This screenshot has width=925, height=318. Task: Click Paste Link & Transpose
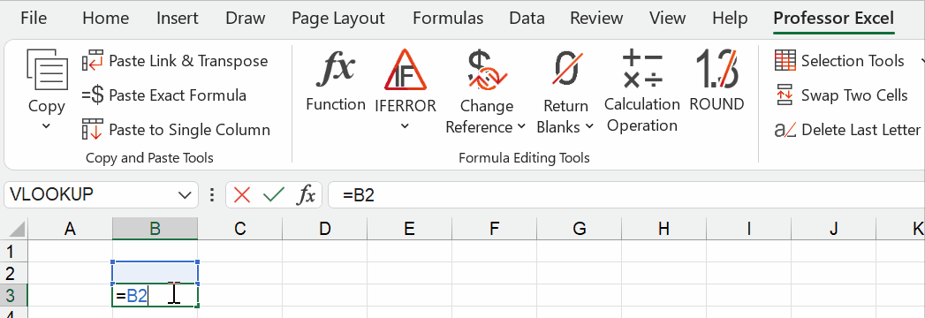[175, 61]
